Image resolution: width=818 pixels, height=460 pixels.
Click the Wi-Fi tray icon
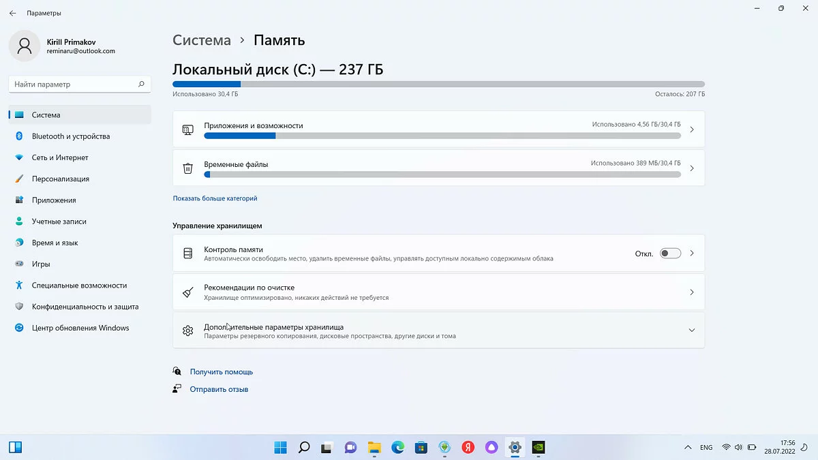click(727, 448)
